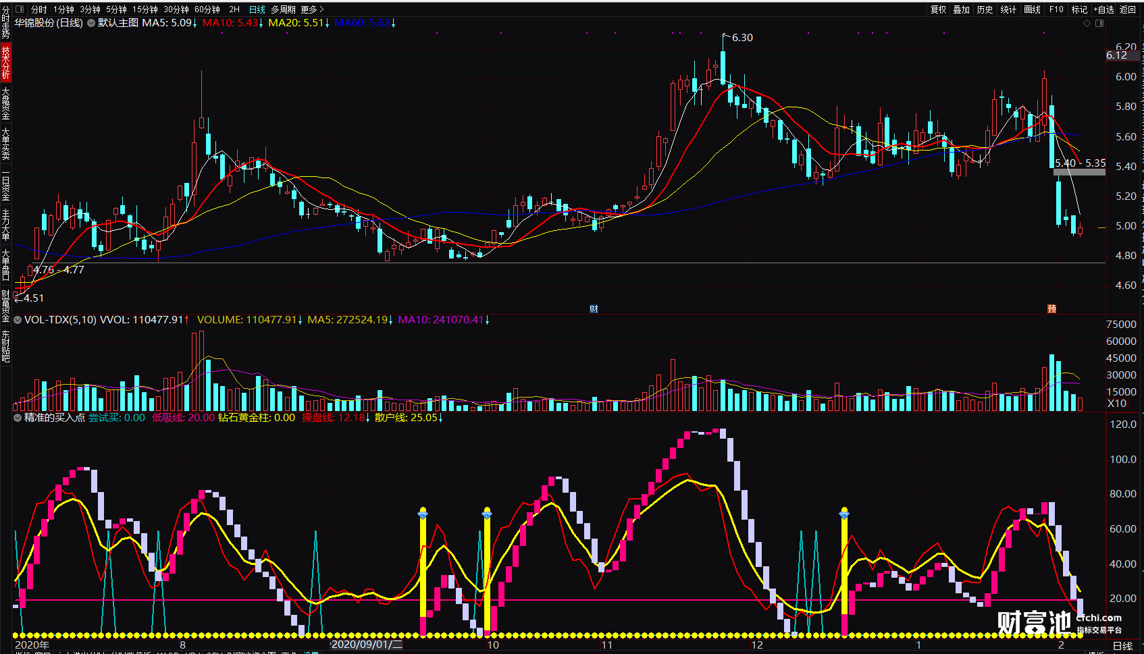Click the 操盘线: 12.18 indicator value
1144x654 pixels.
tap(333, 418)
